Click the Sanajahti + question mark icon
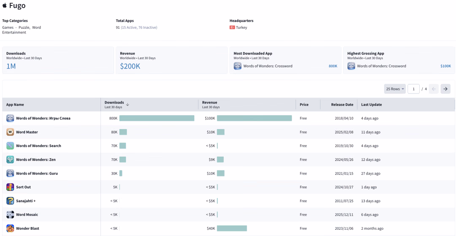This screenshot has height=236, width=456. (x=10, y=201)
